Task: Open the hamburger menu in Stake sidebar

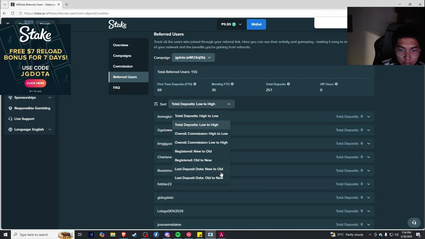Action: 8,24
